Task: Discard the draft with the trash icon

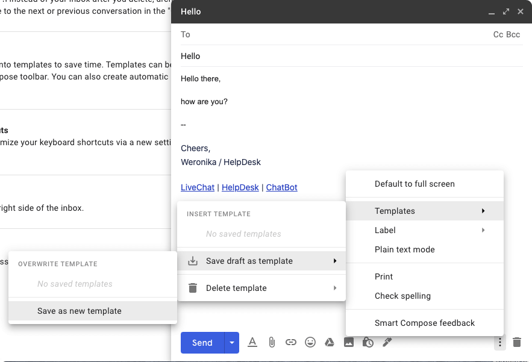Action: 517,342
